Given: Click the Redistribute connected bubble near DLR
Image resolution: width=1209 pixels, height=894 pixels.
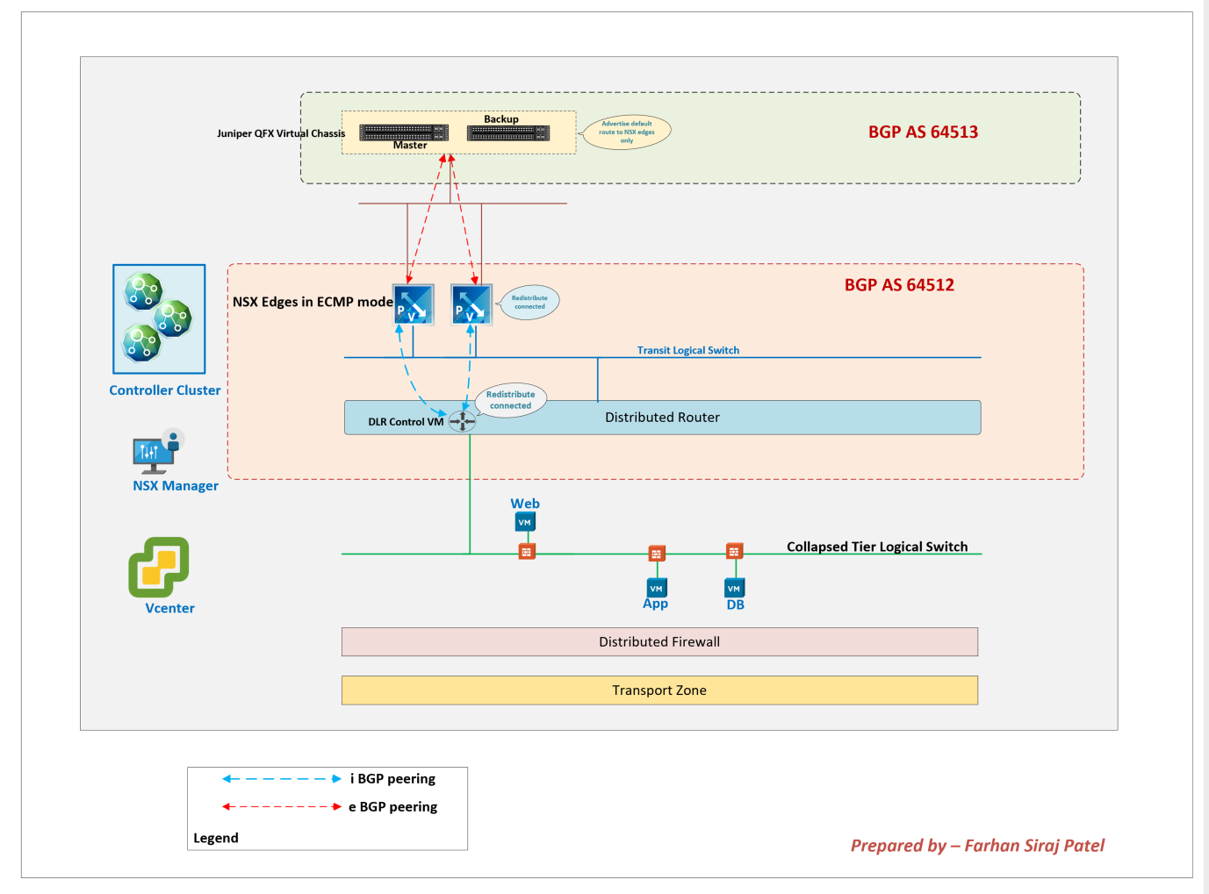Looking at the screenshot, I should pos(511,398).
